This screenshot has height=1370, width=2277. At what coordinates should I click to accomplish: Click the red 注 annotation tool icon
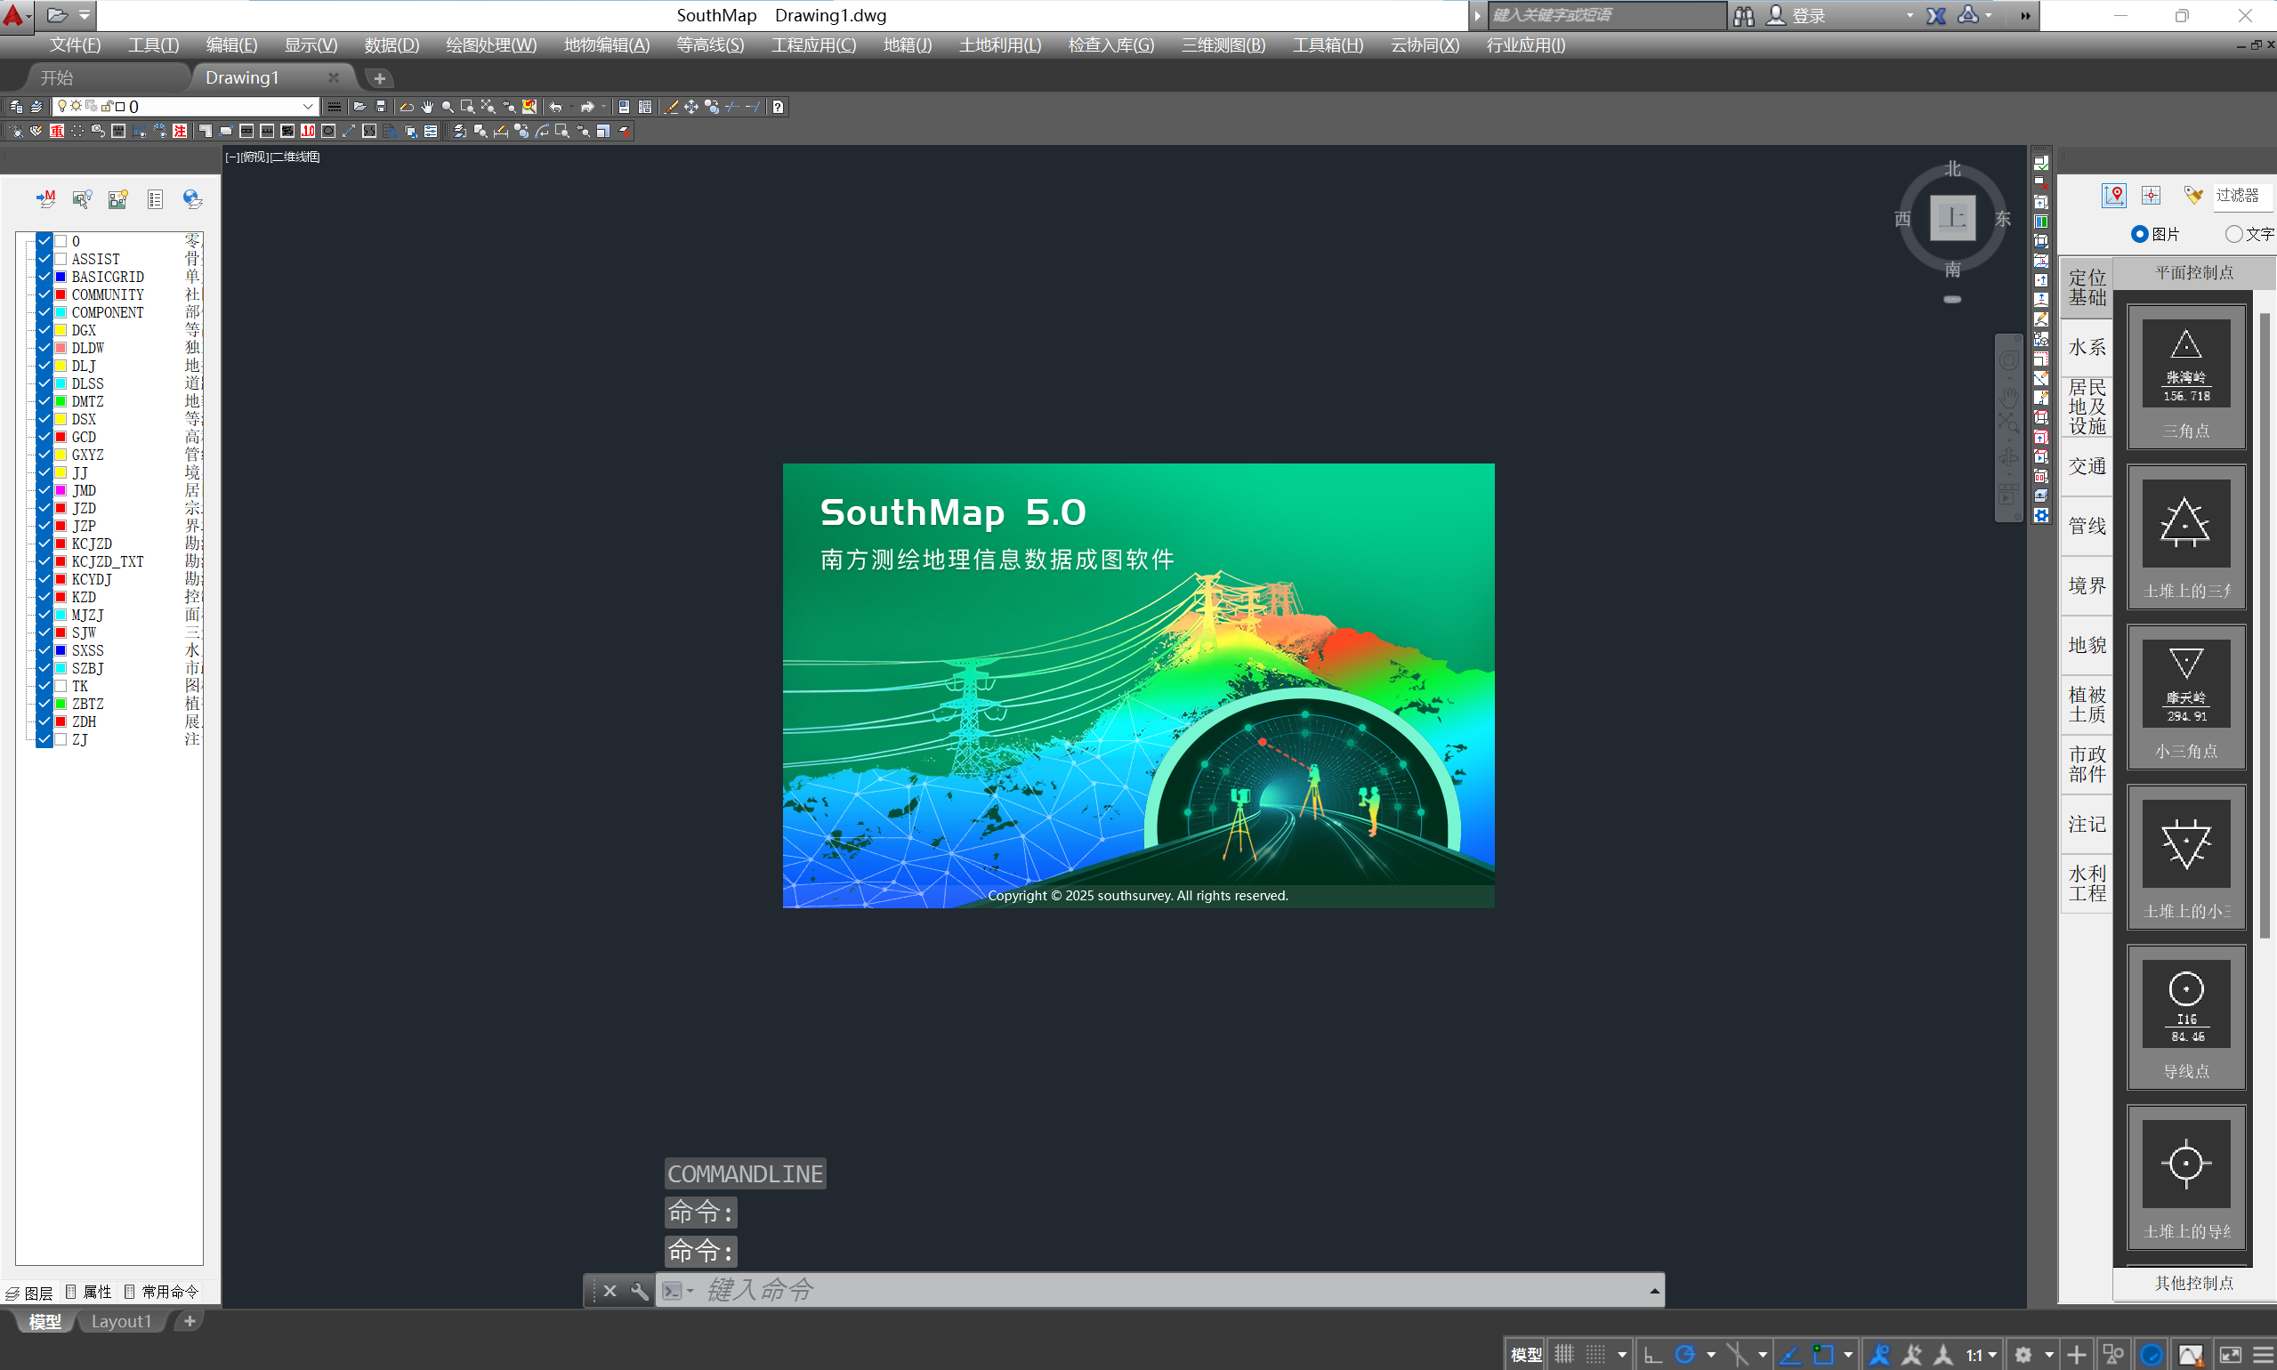coord(180,131)
